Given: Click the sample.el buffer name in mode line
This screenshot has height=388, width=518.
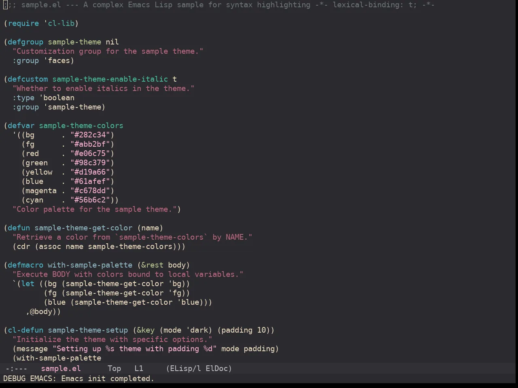Looking at the screenshot, I should (61, 369).
